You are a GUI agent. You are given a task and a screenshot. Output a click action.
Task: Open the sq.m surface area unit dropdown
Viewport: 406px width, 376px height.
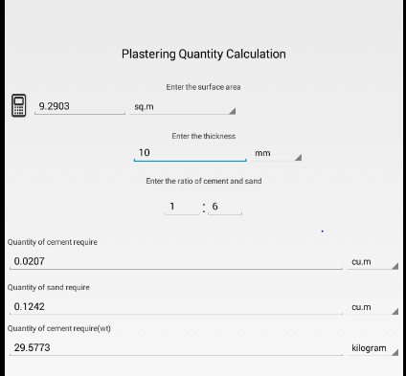183,107
